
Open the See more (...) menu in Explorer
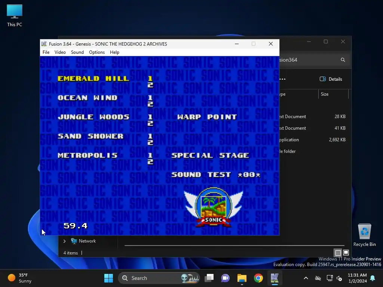coord(283,79)
